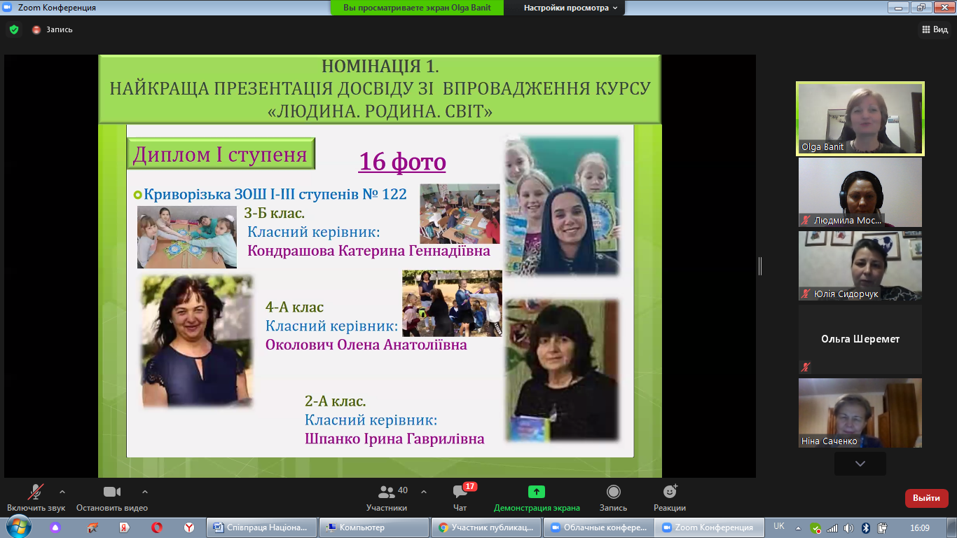Click the red Запись recording indicator
957x538 pixels.
tap(36, 29)
